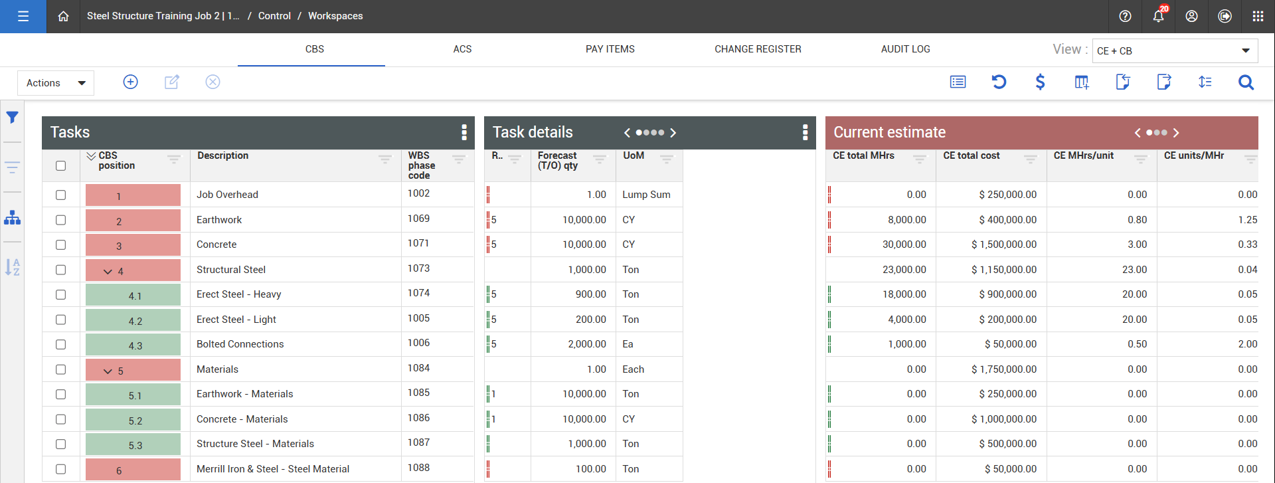Click the undo/refresh arrow icon
The width and height of the screenshot is (1275, 483).
point(999,82)
